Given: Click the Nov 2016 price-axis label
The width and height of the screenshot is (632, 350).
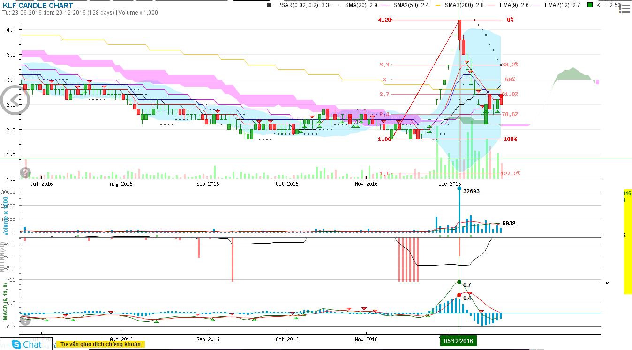Looking at the screenshot, I should click(367, 184).
